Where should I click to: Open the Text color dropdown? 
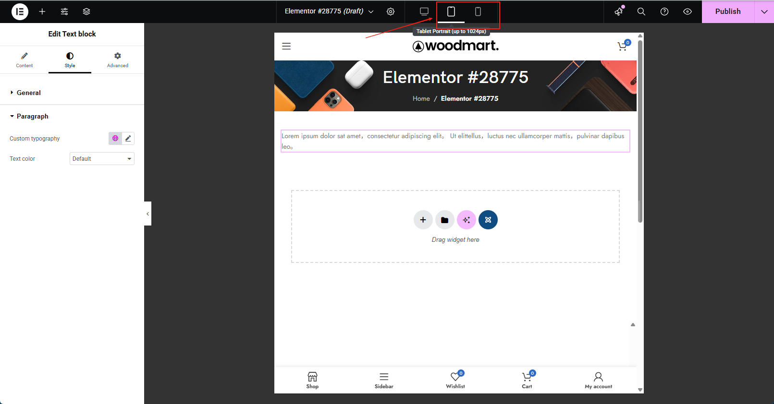point(102,159)
